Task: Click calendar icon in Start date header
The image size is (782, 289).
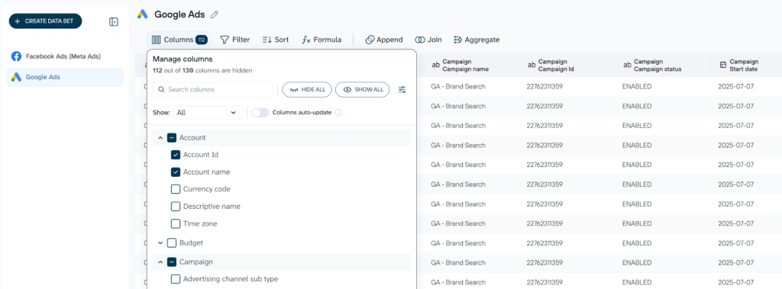Action: (x=722, y=66)
